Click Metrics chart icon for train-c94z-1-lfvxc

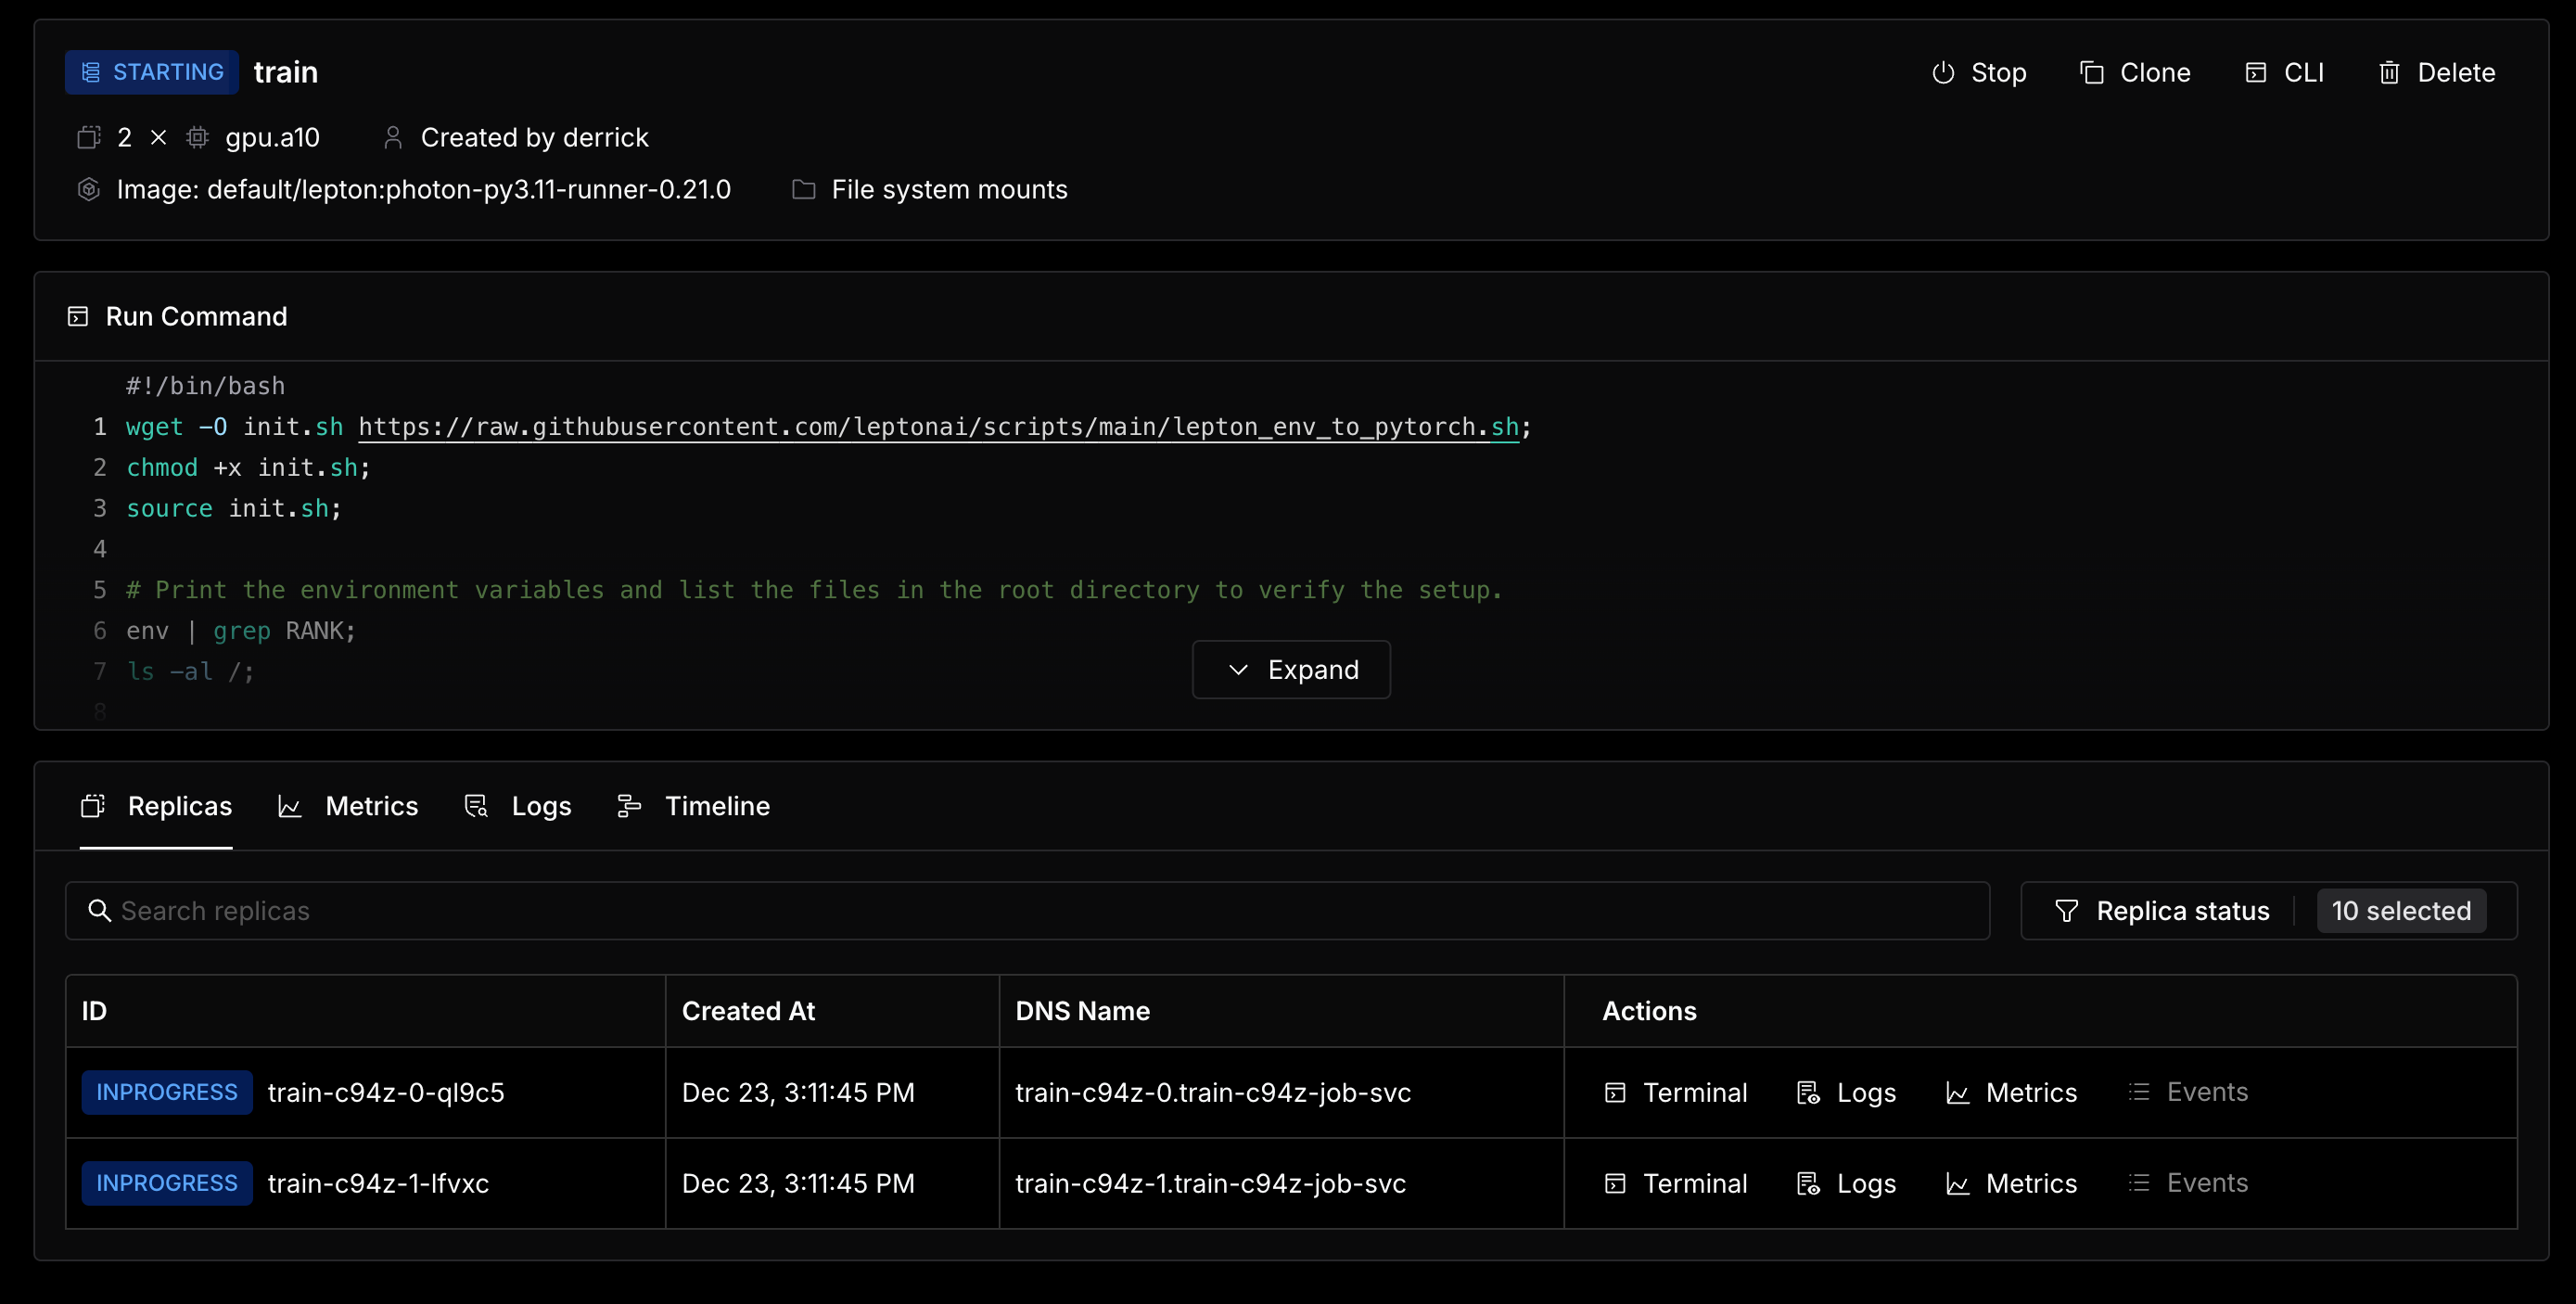coord(1957,1183)
